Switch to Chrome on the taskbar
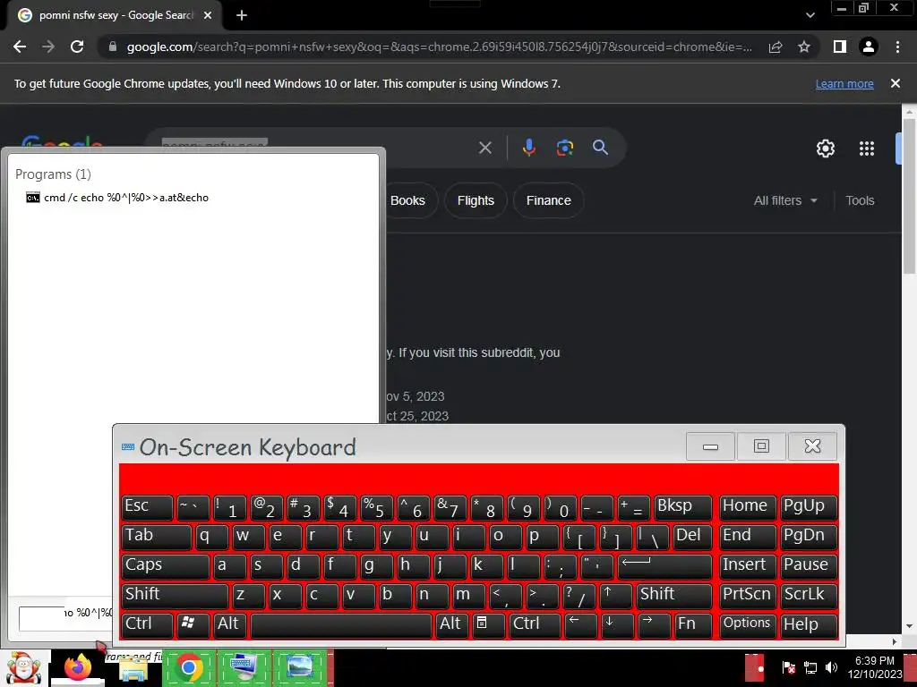 click(x=189, y=667)
